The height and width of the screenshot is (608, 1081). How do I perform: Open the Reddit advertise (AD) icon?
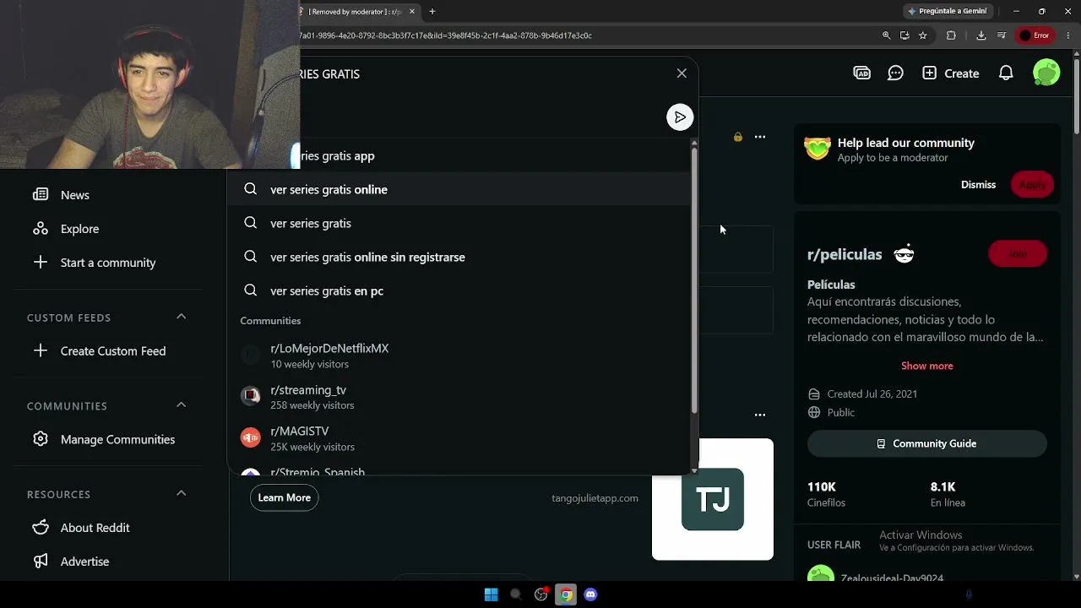tap(861, 73)
